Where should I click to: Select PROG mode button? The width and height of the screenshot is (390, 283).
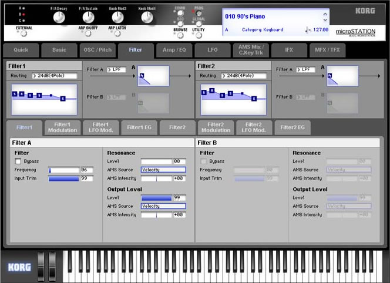[x=199, y=13]
